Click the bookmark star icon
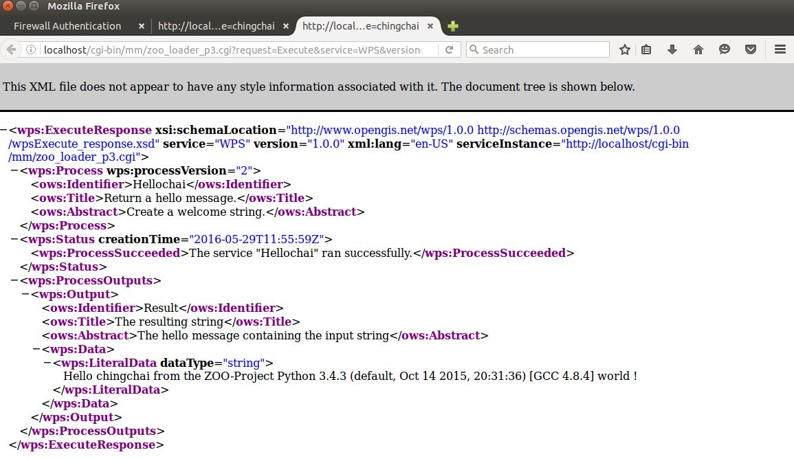 [x=624, y=49]
